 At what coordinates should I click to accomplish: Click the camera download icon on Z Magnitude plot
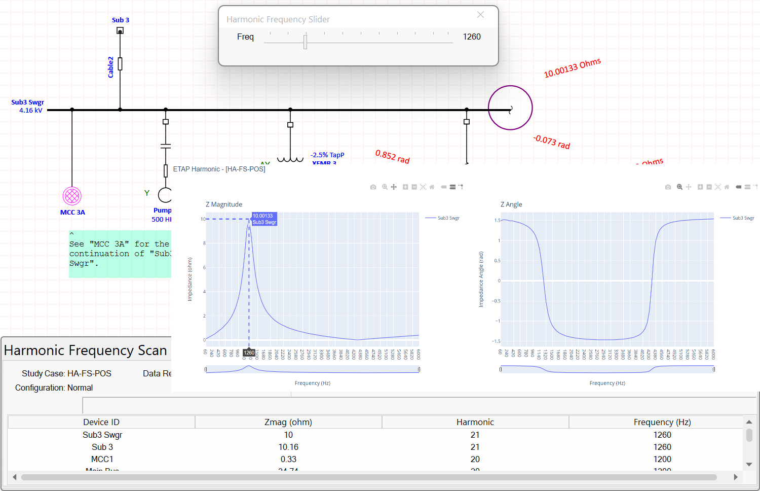point(373,187)
